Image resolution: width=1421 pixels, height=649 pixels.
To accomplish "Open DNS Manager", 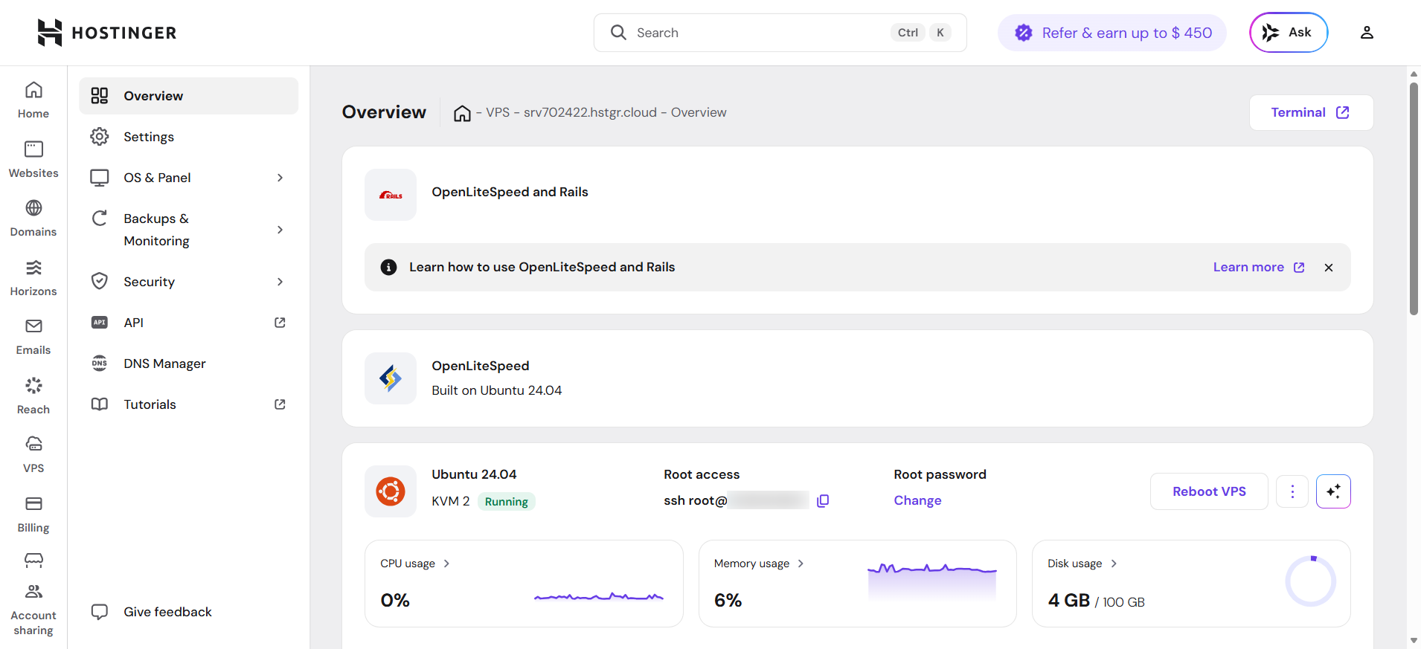I will [188, 364].
